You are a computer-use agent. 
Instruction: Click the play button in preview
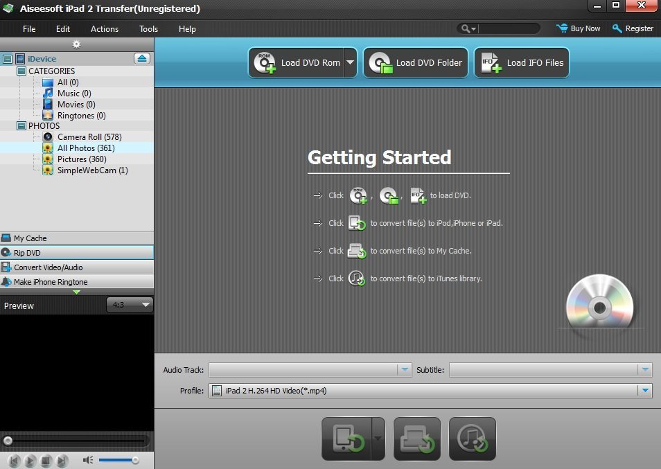pyautogui.click(x=30, y=461)
